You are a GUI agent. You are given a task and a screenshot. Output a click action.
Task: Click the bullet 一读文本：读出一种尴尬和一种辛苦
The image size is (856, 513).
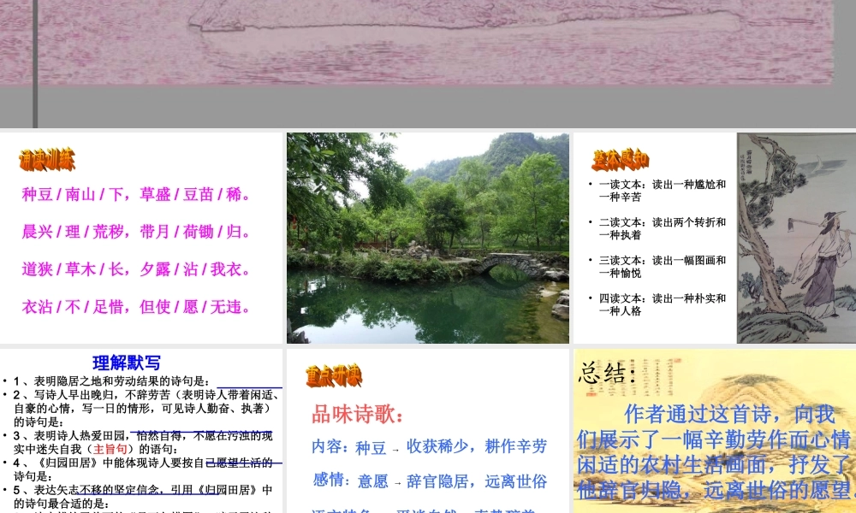(657, 191)
